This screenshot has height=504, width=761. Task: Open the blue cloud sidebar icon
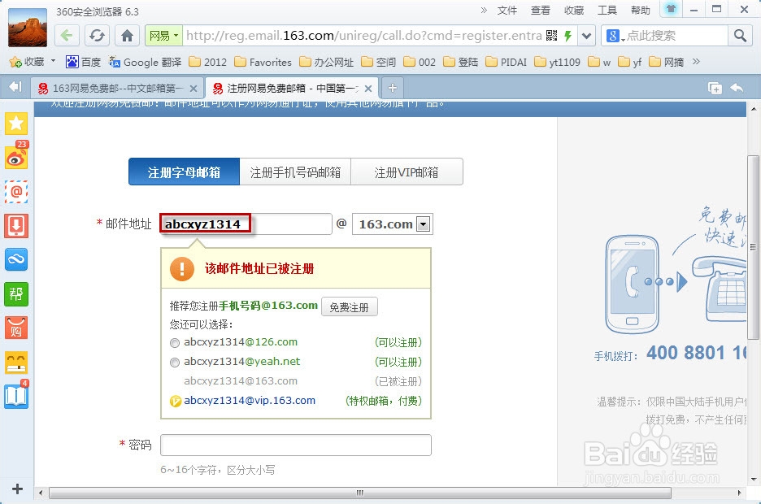tap(16, 259)
